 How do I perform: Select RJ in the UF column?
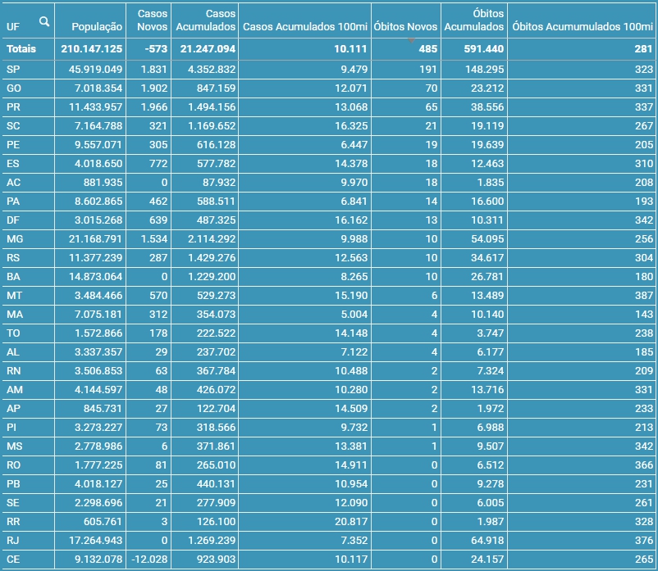tap(13, 540)
